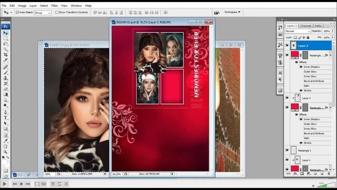Select the Hand tool

[6, 147]
